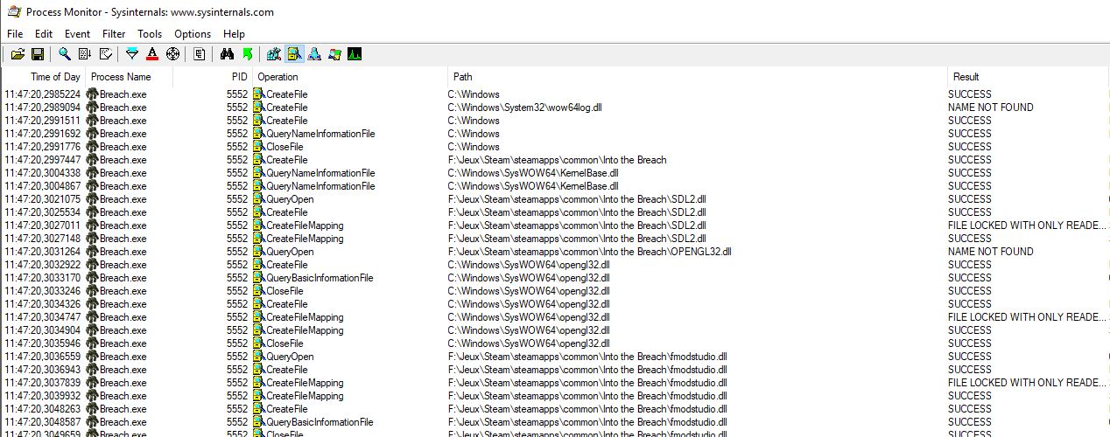Select Breach.exe name in row 11:47:20,3039932
Viewport: 1110px width, 437px height.
coord(123,396)
